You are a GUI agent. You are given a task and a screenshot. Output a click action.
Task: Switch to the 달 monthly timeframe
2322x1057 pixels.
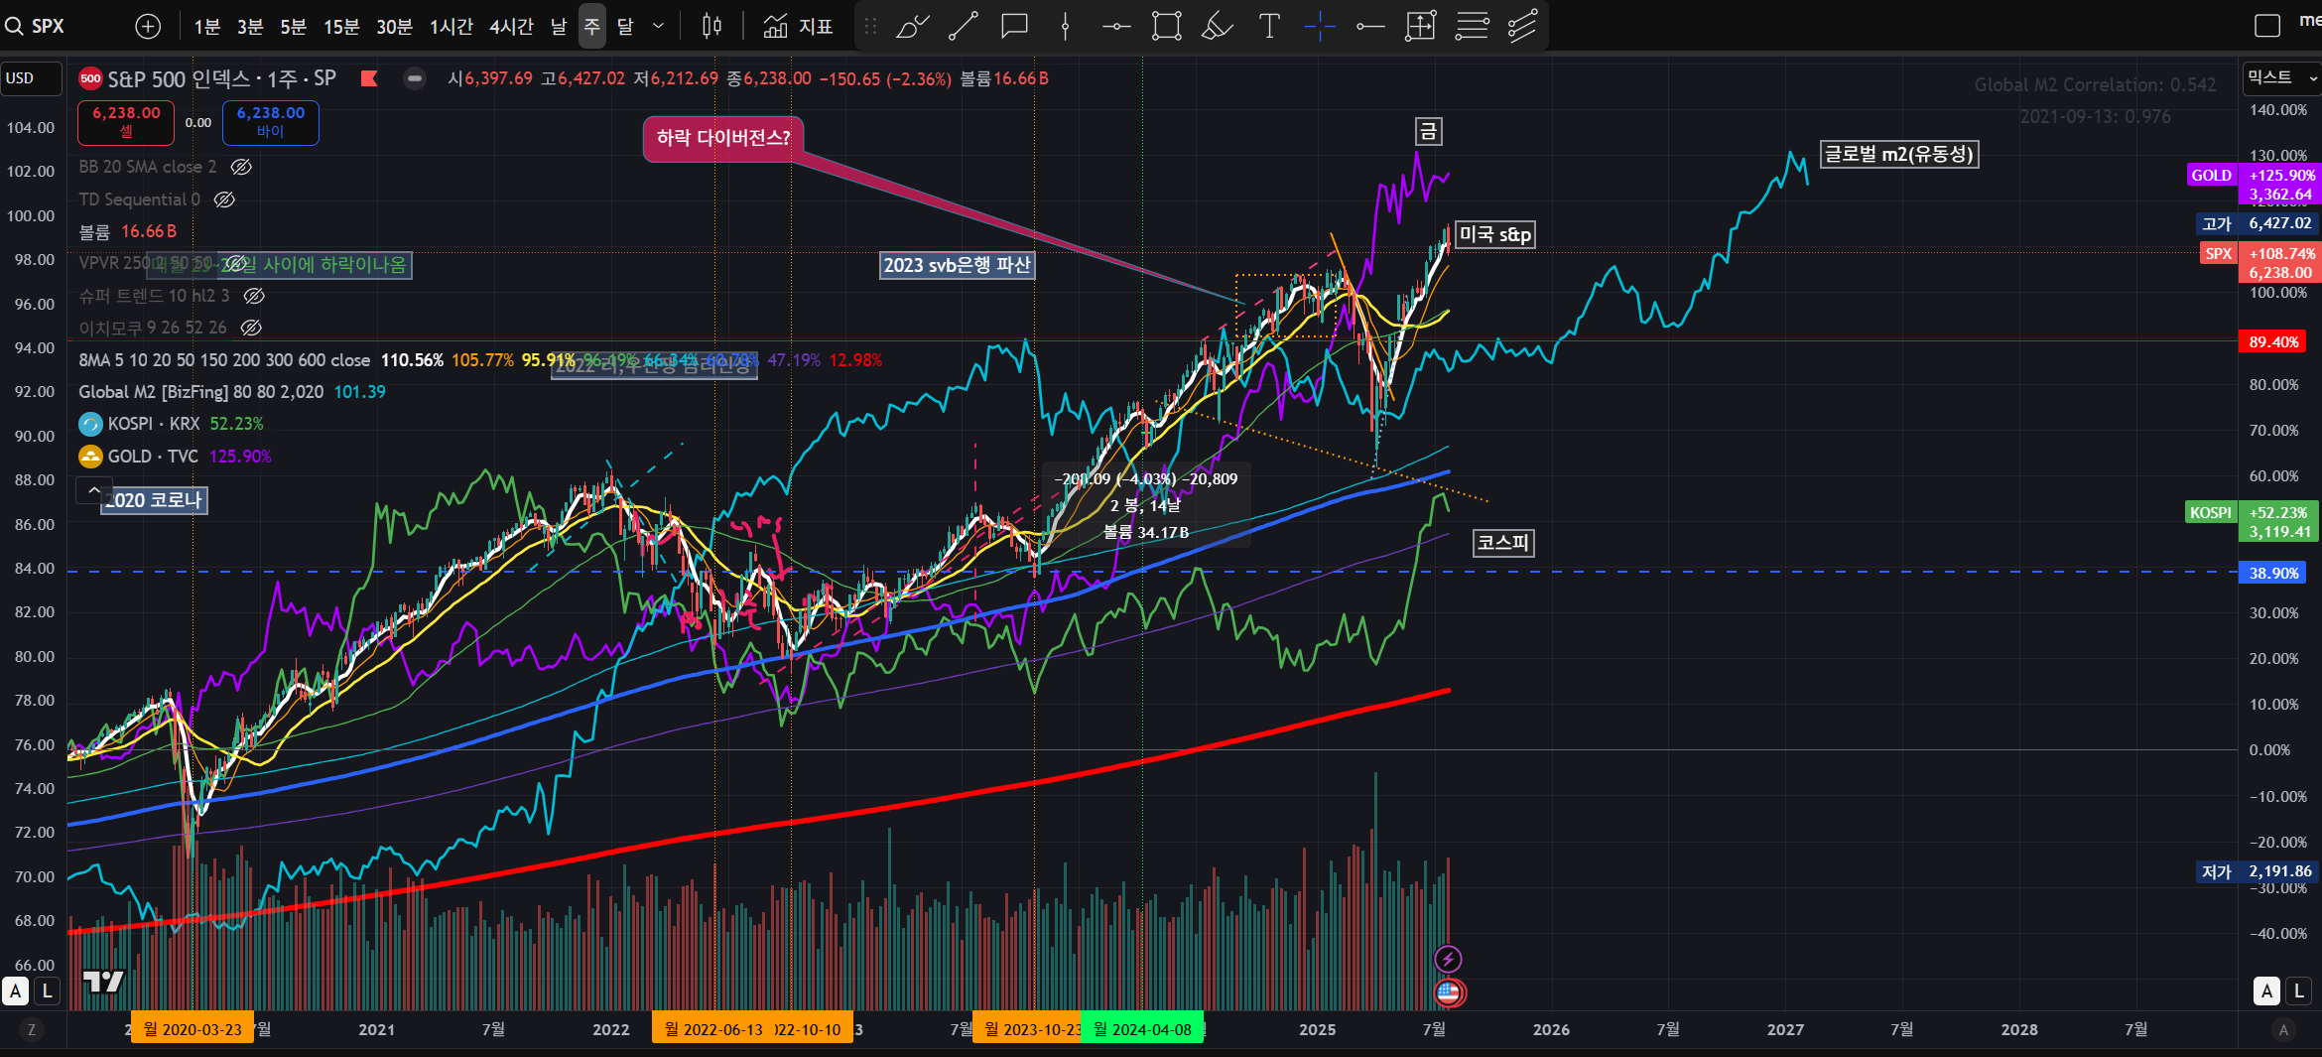625,27
